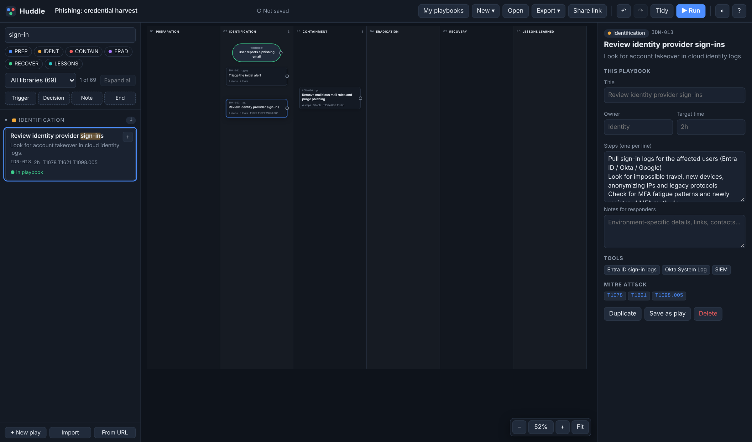Open the New menu

coord(486,11)
